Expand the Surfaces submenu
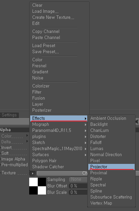The image size is (139, 211). [59, 155]
